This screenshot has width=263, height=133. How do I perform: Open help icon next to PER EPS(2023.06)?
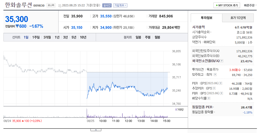(x=221, y=83)
